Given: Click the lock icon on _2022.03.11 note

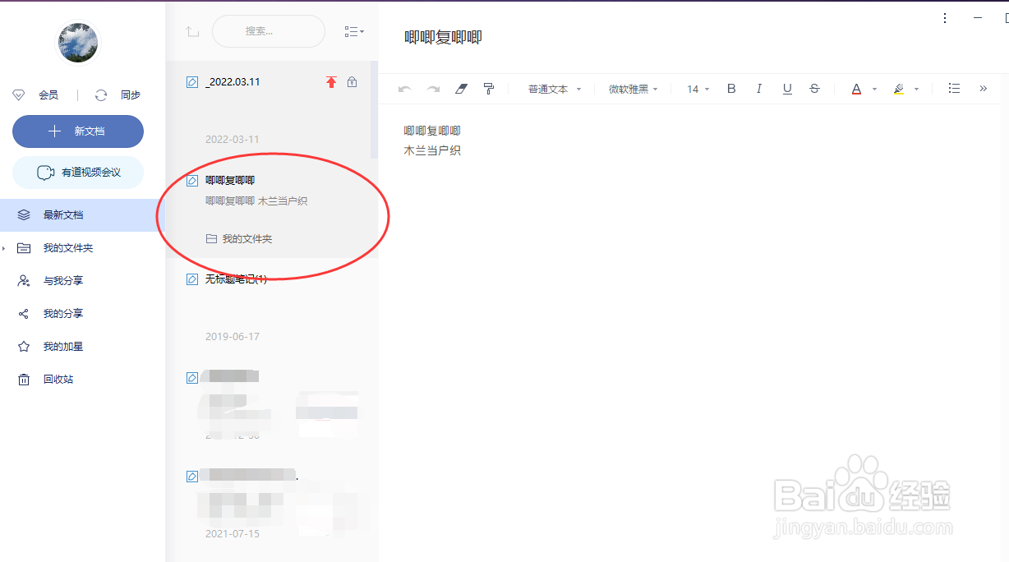Looking at the screenshot, I should point(352,82).
